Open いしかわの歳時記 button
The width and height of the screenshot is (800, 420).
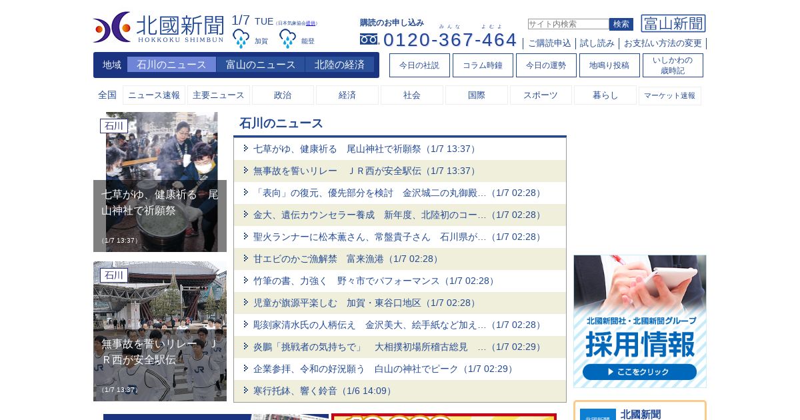(x=673, y=65)
